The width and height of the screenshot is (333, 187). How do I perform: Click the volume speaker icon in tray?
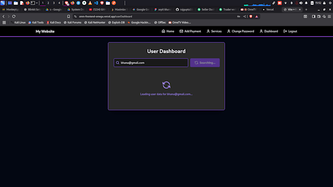301,3
